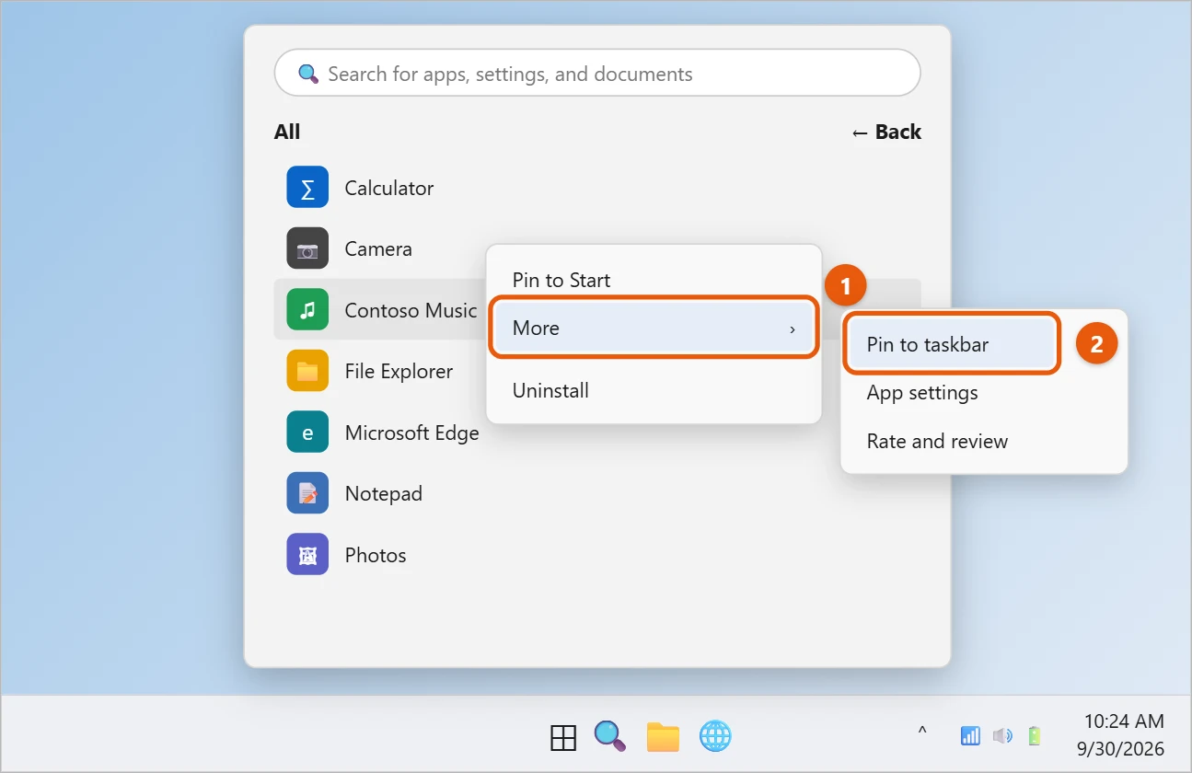Open the clock and date flyout
Image resolution: width=1192 pixels, height=773 pixels.
coord(1121,734)
